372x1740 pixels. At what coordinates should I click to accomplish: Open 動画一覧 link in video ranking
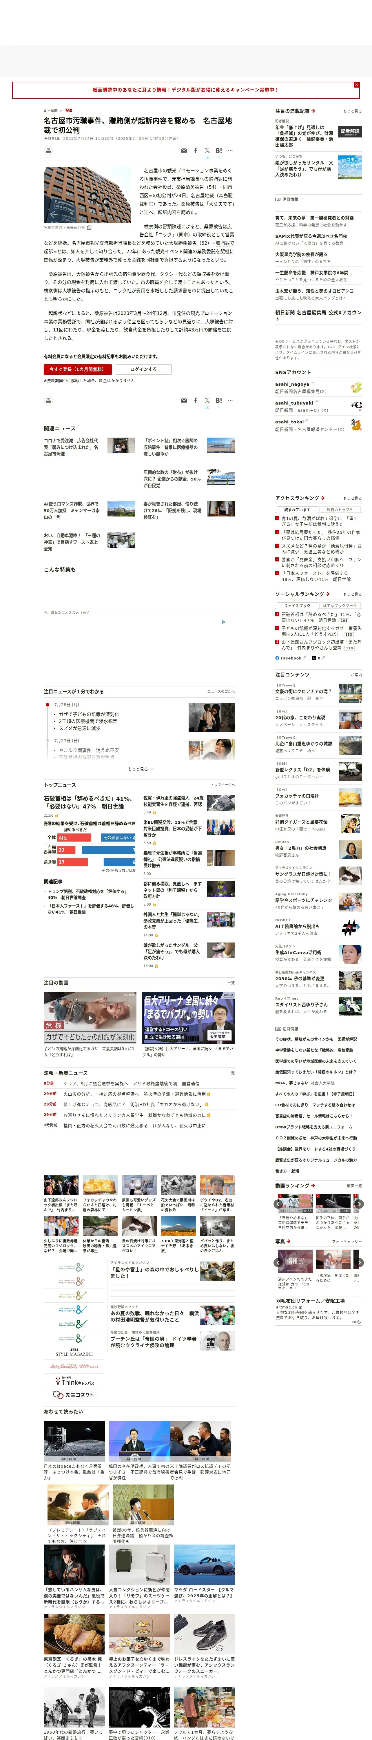[x=354, y=1186]
